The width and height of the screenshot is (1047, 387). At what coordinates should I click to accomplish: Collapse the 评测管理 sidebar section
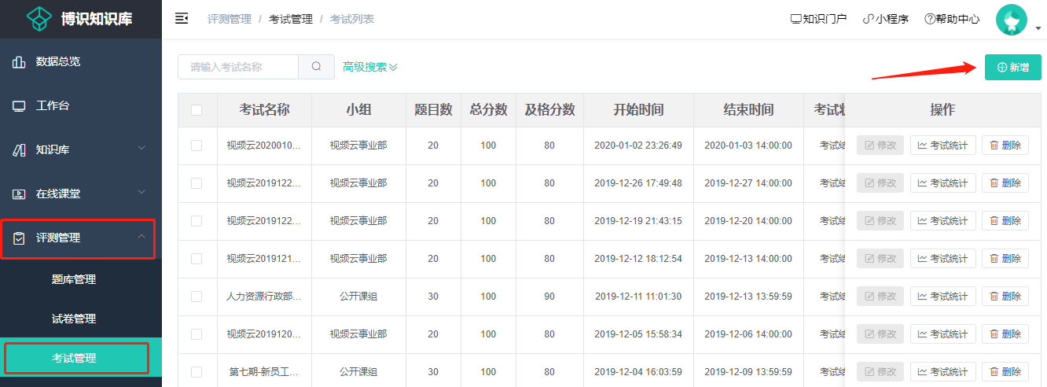78,238
